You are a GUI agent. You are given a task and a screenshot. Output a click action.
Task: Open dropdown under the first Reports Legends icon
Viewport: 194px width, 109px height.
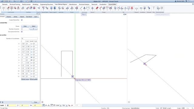click(51, 10)
